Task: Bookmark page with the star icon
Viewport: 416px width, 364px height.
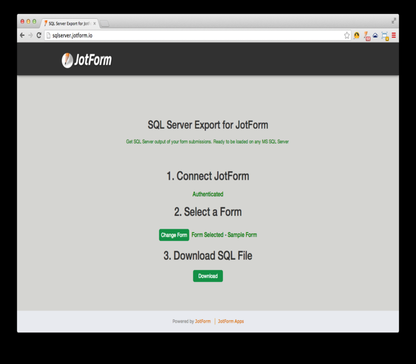Action: click(347, 36)
